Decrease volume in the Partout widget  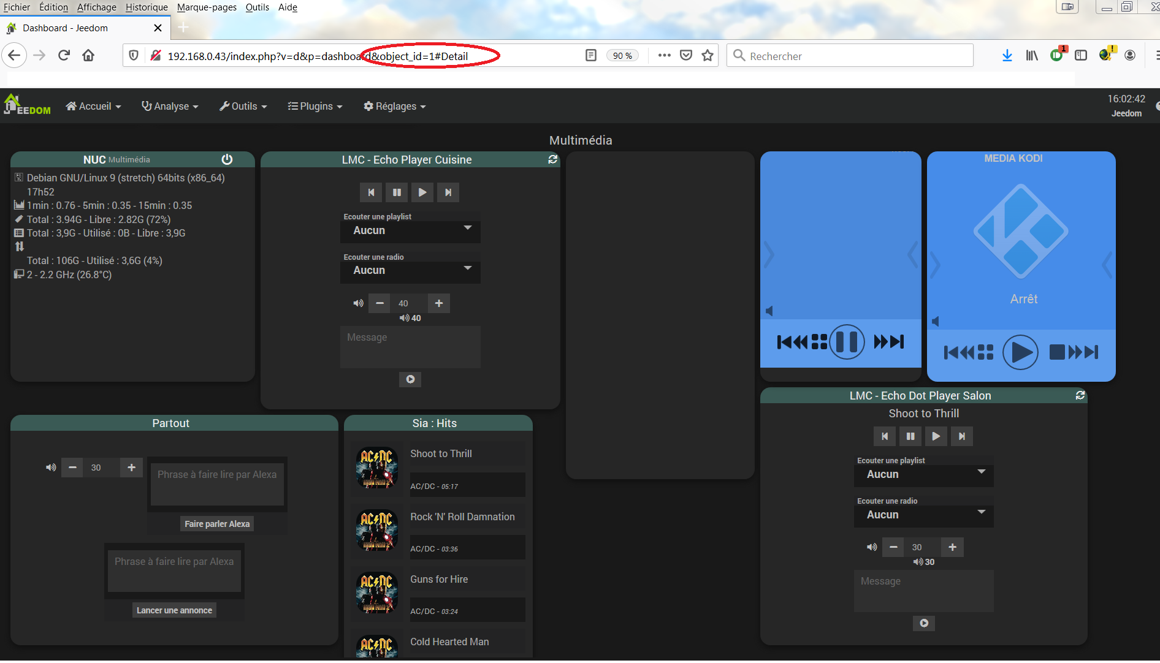(72, 468)
